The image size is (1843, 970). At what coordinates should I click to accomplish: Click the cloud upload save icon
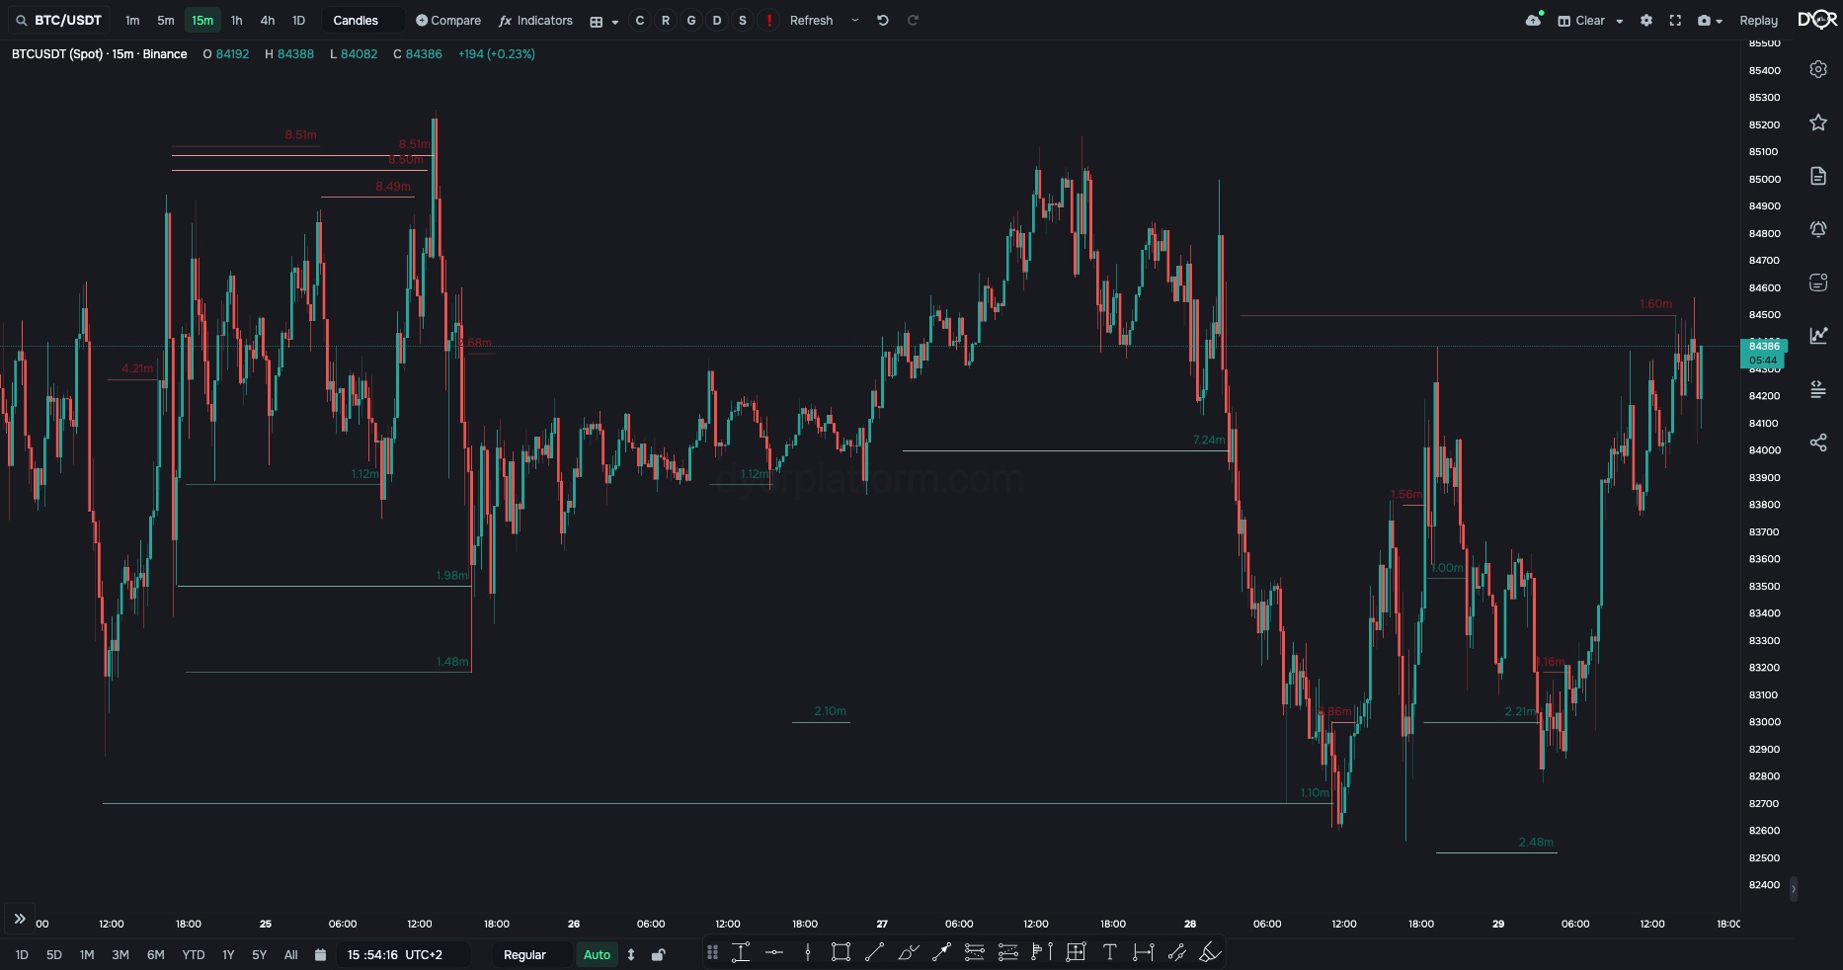(1534, 20)
